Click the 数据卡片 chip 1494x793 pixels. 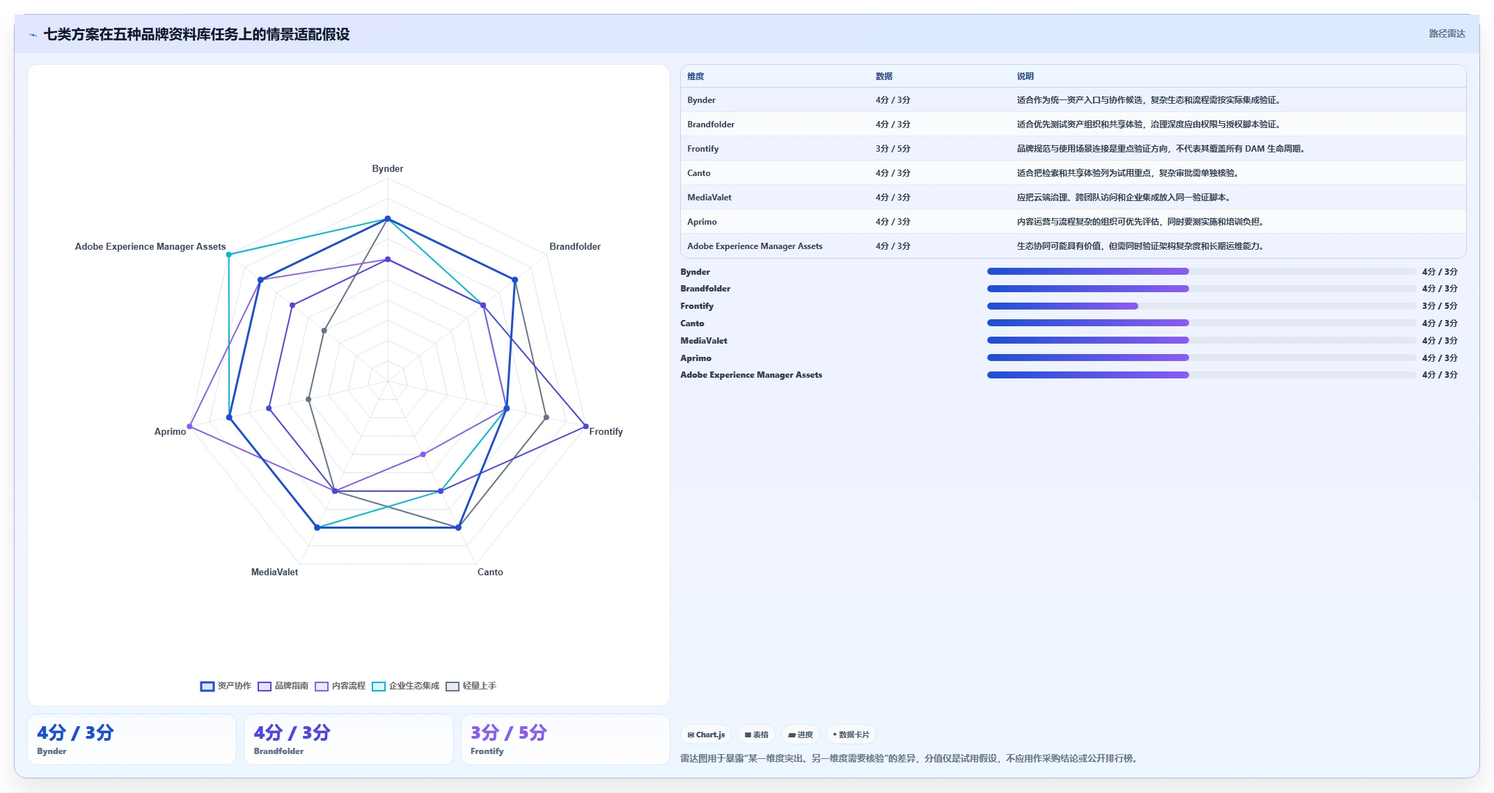(851, 735)
